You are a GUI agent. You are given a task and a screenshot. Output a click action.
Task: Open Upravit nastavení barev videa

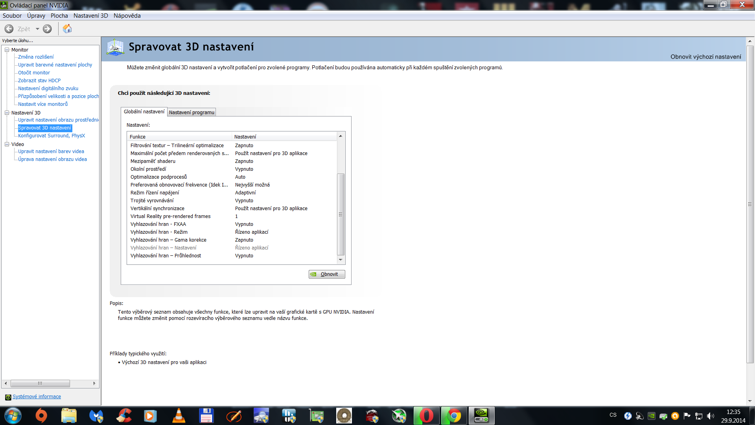point(51,152)
